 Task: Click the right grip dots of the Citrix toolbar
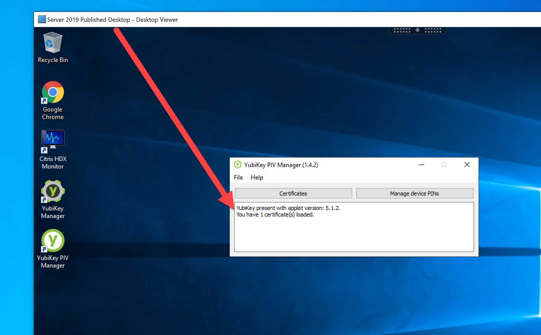pos(433,30)
